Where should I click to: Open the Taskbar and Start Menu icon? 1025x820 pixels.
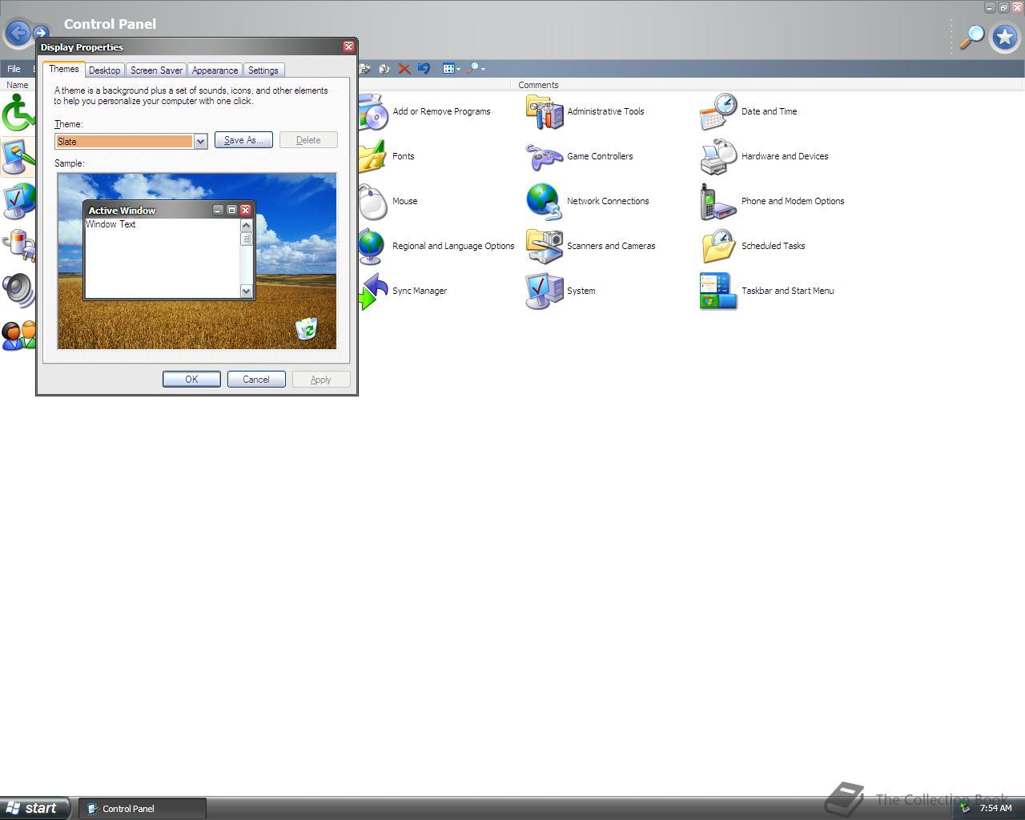[x=718, y=291]
